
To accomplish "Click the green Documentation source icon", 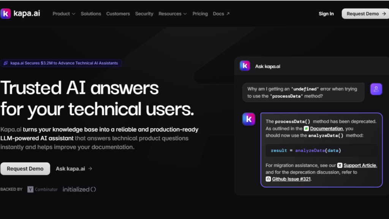I will click(x=306, y=129).
